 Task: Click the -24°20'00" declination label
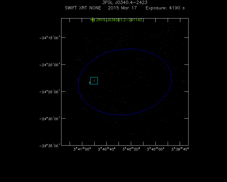click(x=50, y=65)
